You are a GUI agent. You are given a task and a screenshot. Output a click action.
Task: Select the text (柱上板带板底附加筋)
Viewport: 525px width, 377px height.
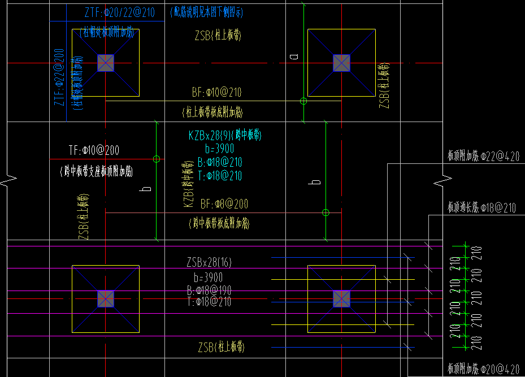[x=212, y=112]
